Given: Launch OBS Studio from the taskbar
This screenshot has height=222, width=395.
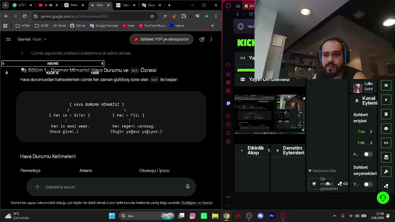Looking at the screenshot, I should (x=249, y=216).
